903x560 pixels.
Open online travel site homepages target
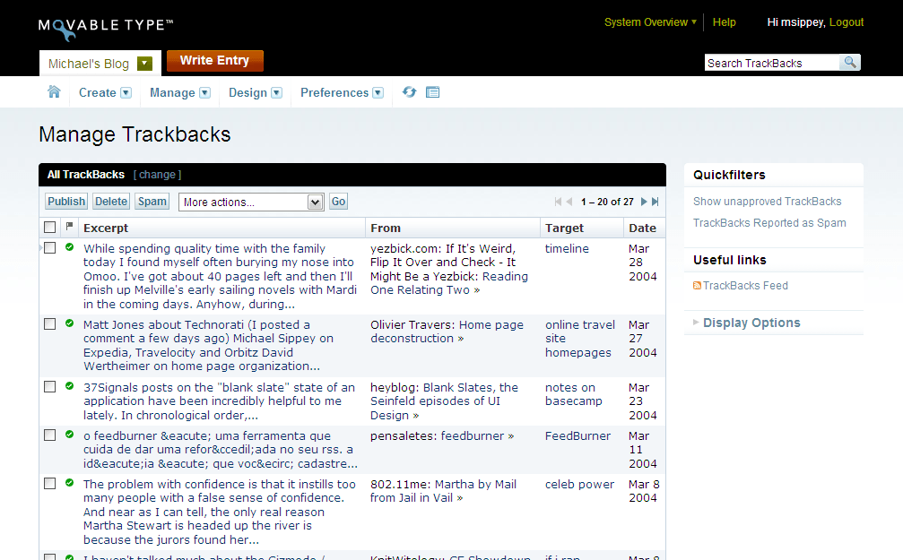[580, 339]
